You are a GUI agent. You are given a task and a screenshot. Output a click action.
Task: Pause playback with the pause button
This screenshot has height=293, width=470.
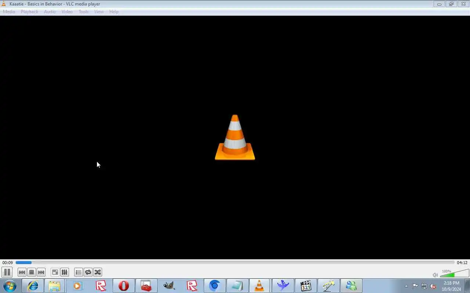(7, 272)
